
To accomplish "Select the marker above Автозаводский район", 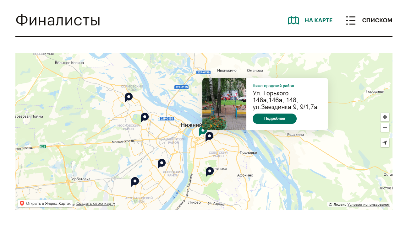I will (134, 182).
